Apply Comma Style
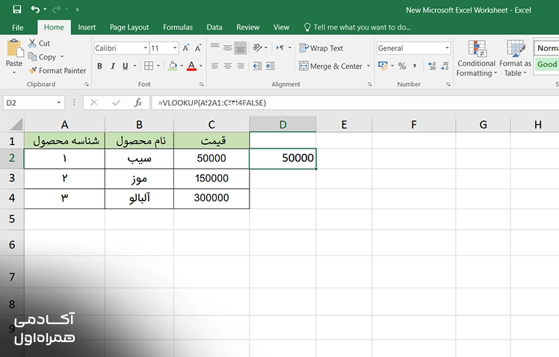The image size is (559, 357). pyautogui.click(x=415, y=66)
